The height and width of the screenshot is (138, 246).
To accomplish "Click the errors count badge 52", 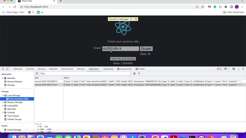I will [x=219, y=69].
